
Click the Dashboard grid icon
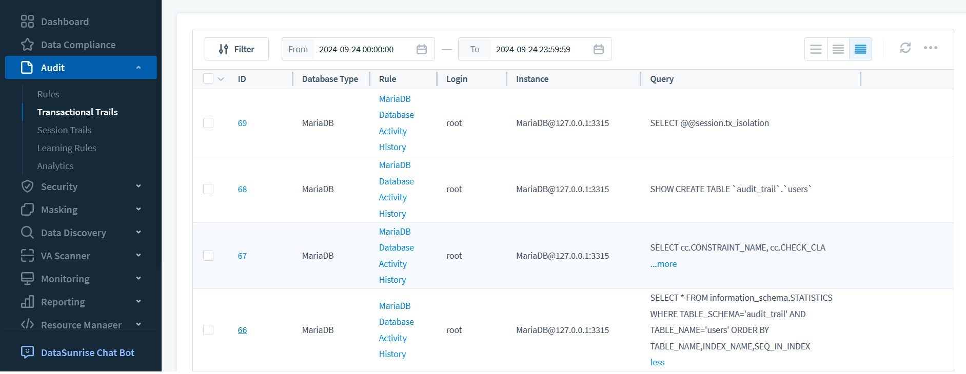tap(27, 22)
